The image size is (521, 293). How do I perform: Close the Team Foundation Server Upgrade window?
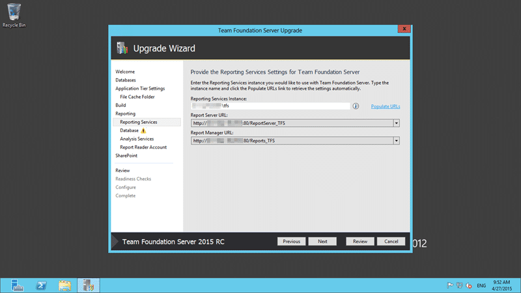(x=404, y=29)
